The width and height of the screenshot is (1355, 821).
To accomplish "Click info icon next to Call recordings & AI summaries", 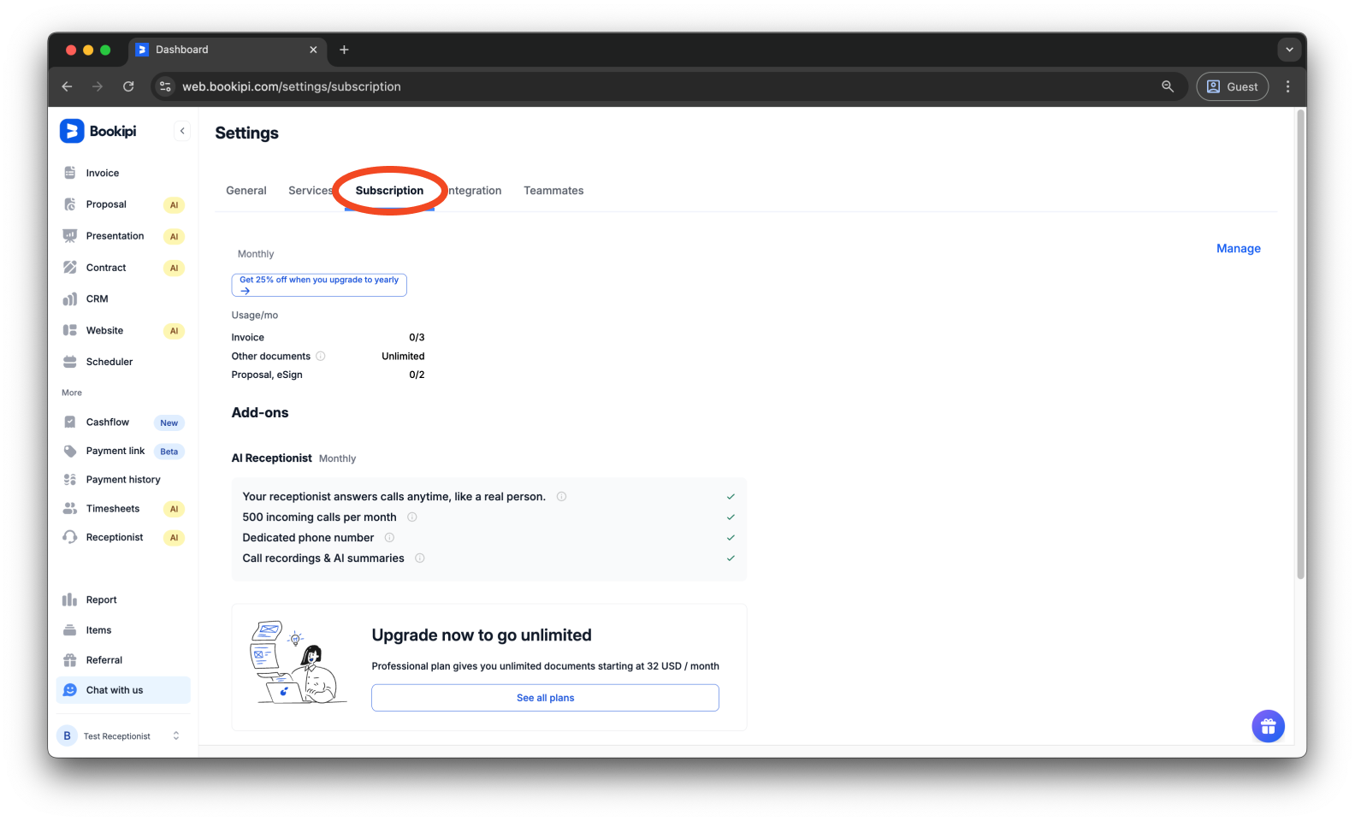I will point(420,558).
